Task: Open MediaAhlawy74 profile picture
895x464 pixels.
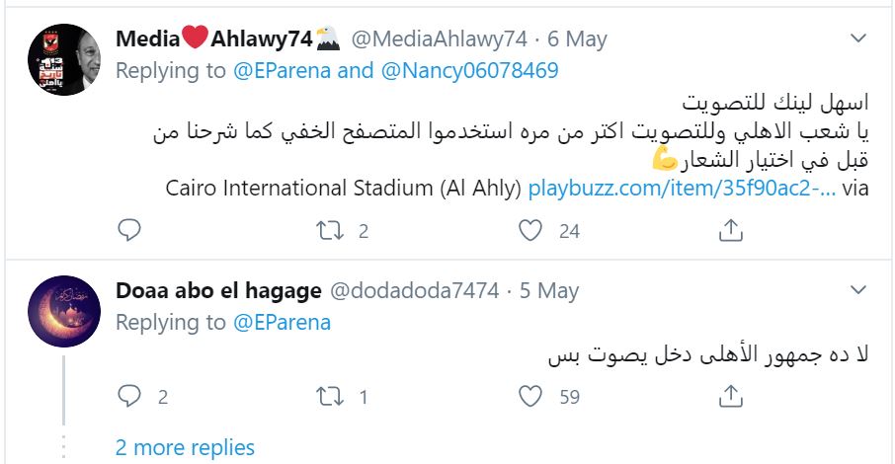Action: [64, 58]
